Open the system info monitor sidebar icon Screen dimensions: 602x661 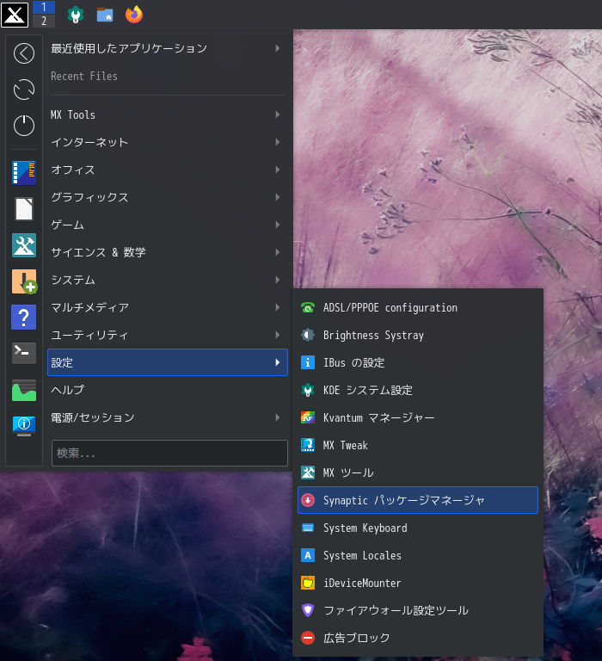24,425
